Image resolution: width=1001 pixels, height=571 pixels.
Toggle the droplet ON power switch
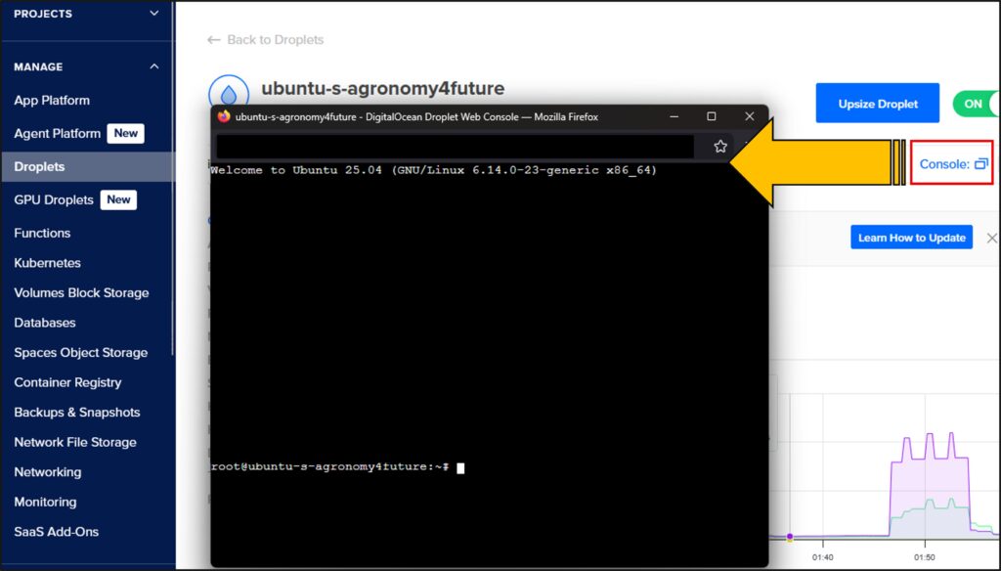[x=978, y=104]
